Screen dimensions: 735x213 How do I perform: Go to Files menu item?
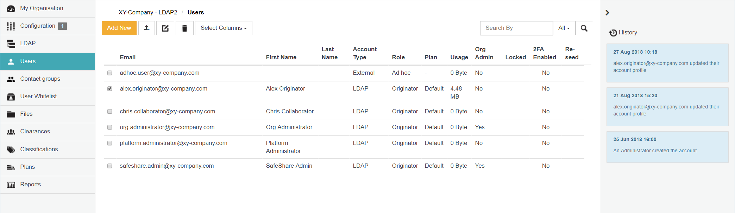48,114
